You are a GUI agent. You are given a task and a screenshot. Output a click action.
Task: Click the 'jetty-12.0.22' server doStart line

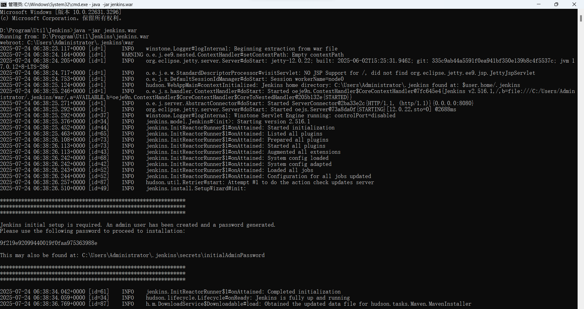tap(287, 64)
